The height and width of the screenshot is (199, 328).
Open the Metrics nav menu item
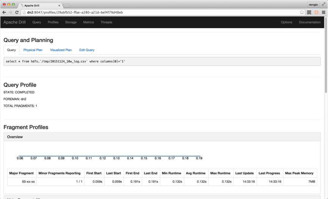pos(88,22)
